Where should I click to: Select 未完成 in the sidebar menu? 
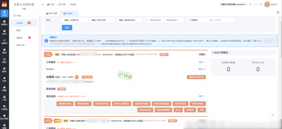click(24, 23)
